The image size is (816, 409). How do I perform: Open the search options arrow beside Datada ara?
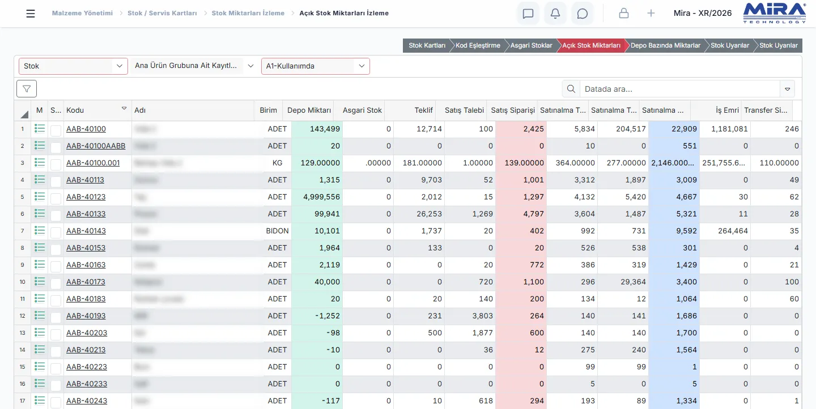click(787, 89)
